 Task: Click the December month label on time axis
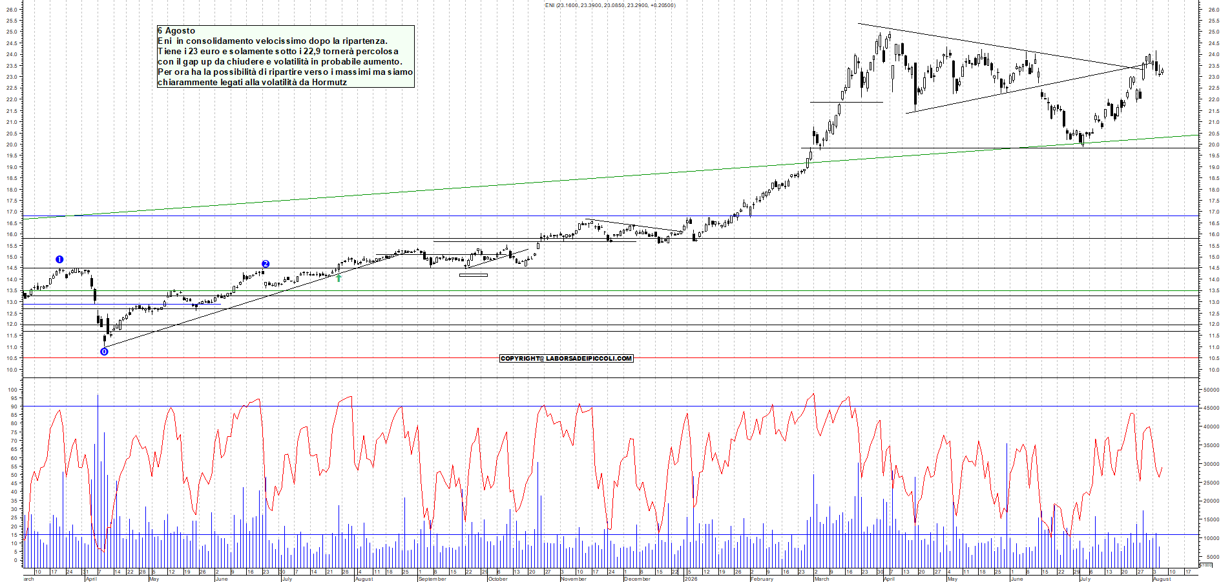637,579
